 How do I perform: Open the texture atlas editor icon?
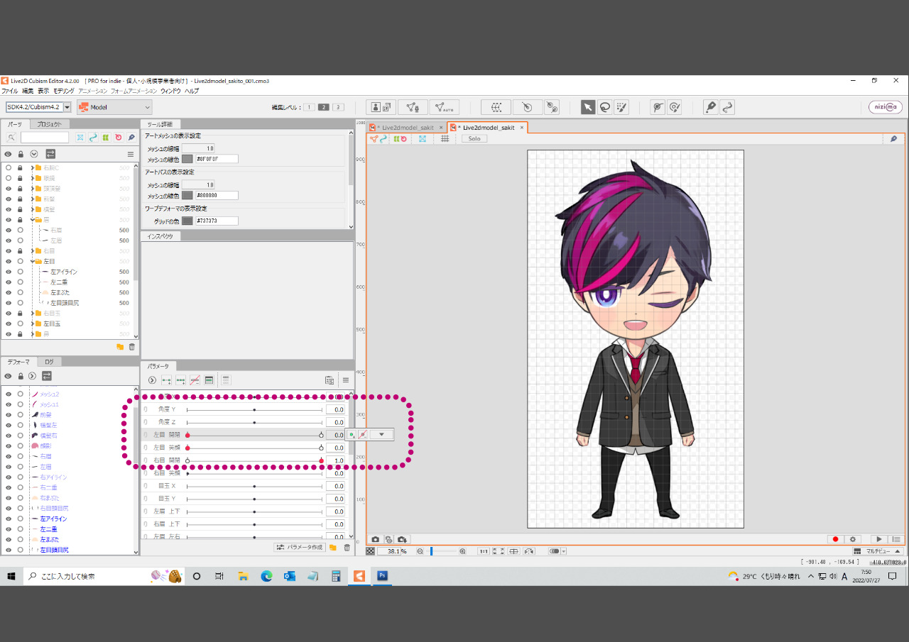(x=381, y=107)
